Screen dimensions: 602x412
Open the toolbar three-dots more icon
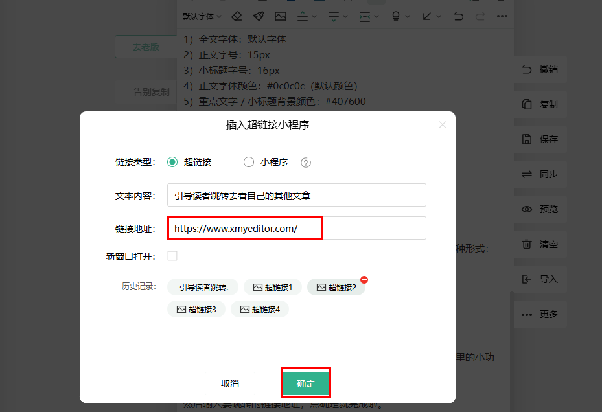502,16
